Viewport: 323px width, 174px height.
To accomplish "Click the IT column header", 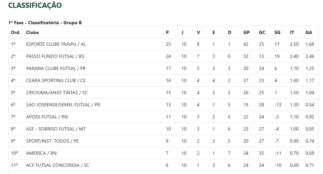I will [292, 32].
